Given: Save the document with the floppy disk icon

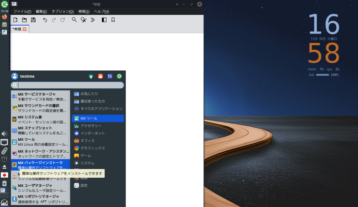Looking at the screenshot, I should point(33,20).
